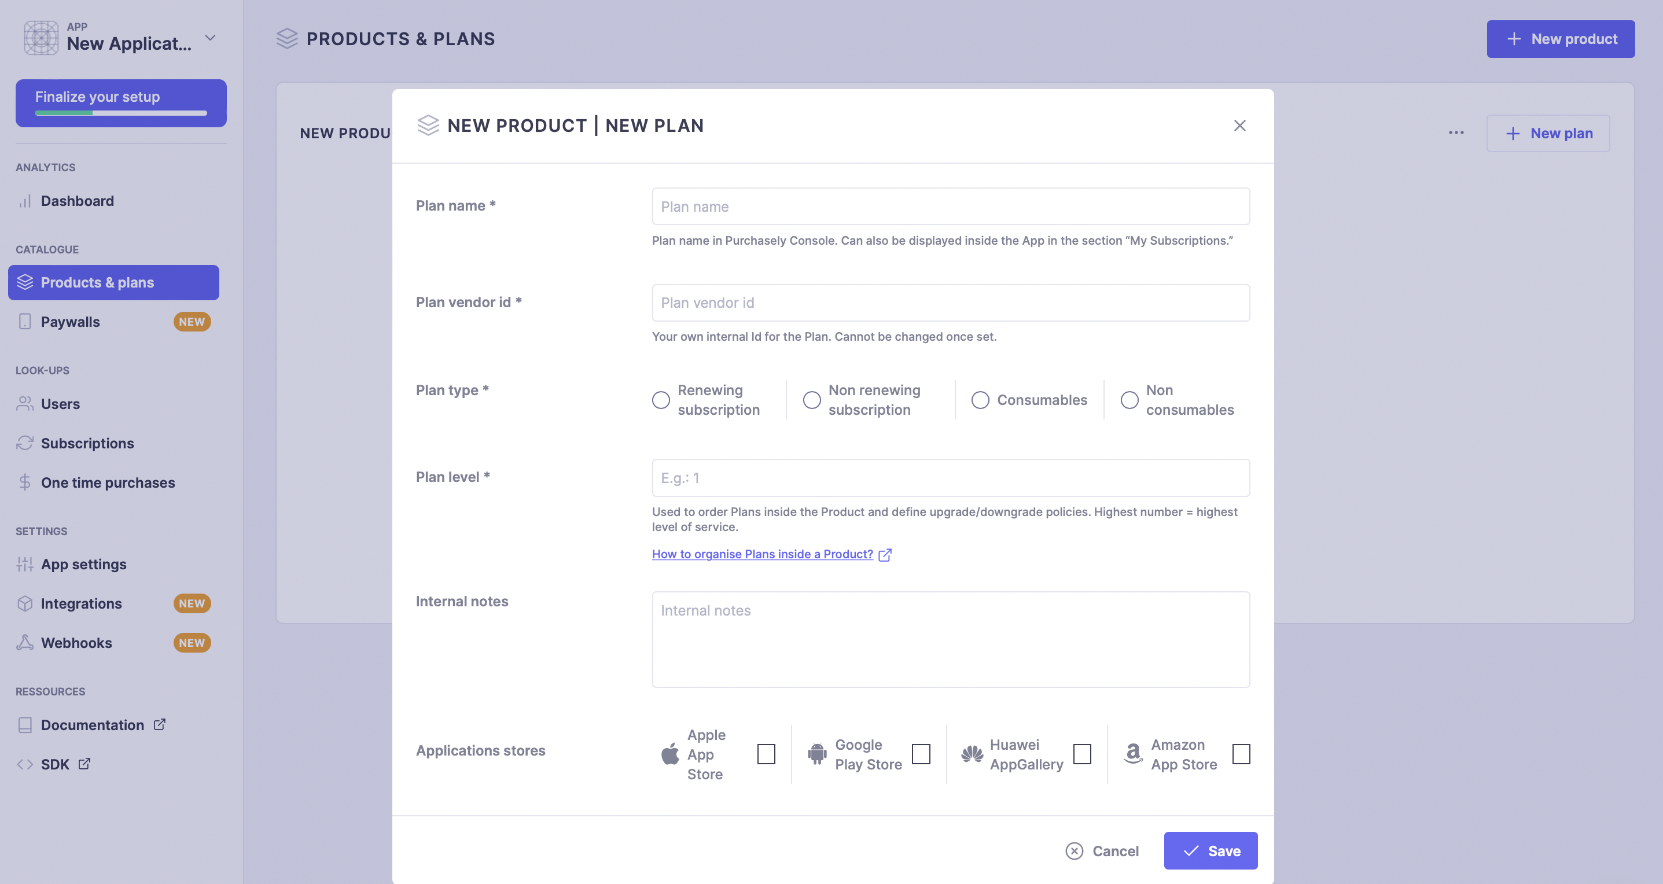Click the Users people icon
This screenshot has height=884, width=1663.
24,403
